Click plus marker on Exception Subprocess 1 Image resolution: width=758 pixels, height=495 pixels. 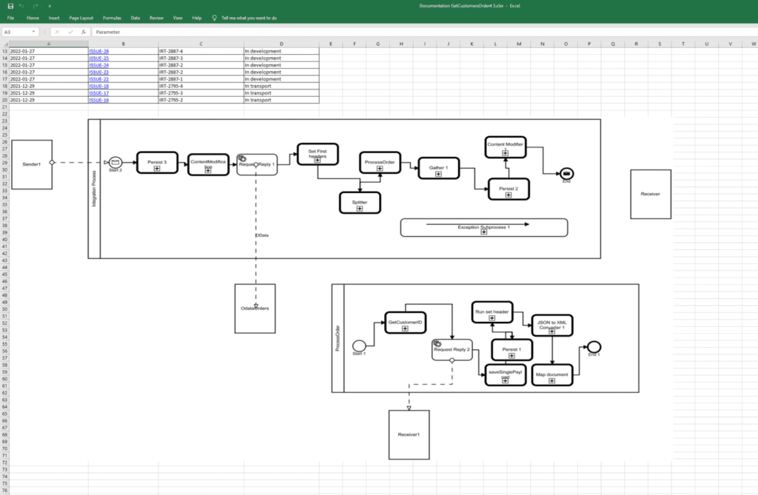click(484, 232)
